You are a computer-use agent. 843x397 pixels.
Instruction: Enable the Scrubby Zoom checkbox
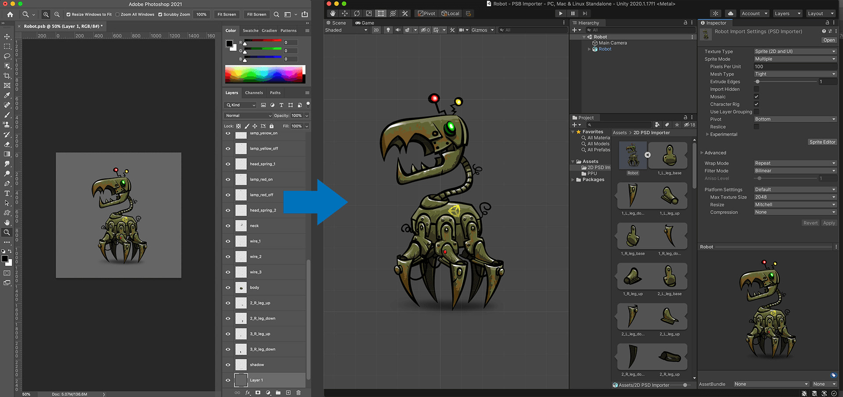pos(160,14)
